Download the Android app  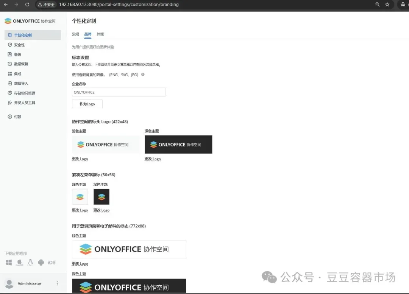[41, 263]
